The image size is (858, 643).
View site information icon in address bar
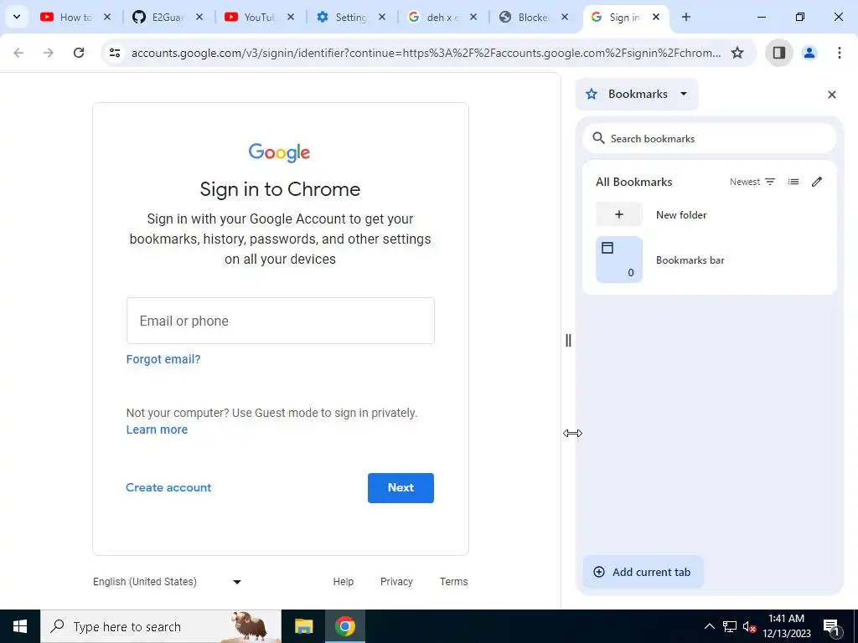114,53
